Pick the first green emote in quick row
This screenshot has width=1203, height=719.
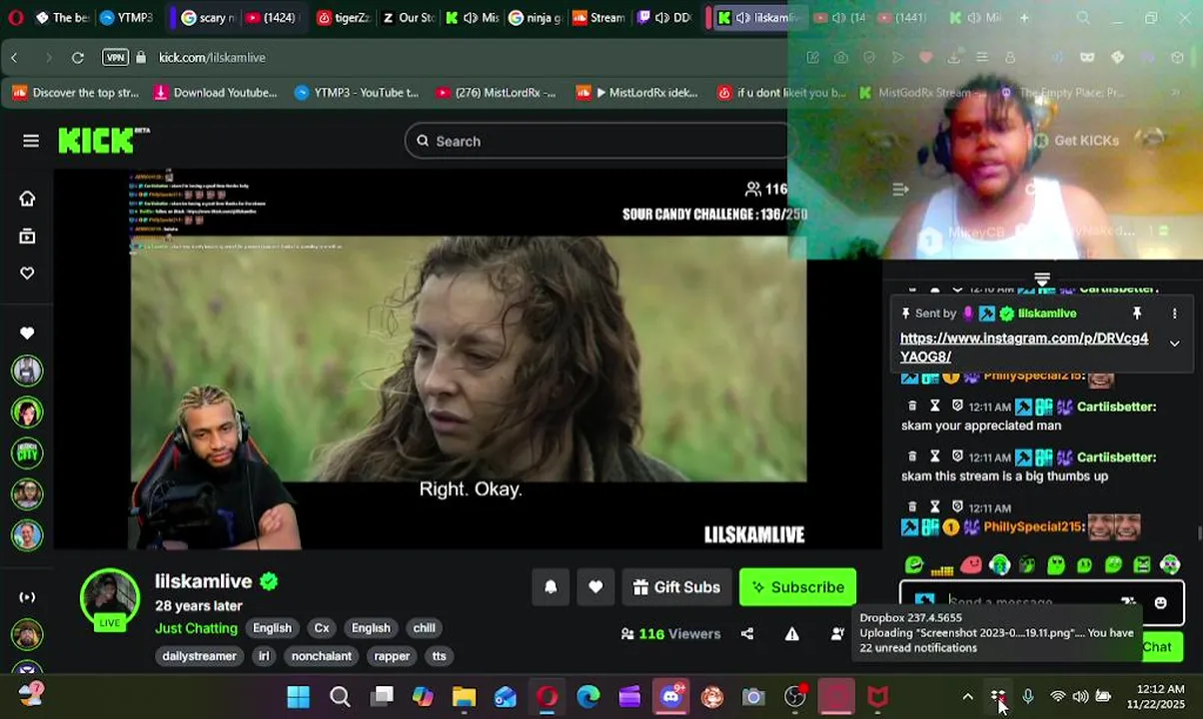coord(913,565)
